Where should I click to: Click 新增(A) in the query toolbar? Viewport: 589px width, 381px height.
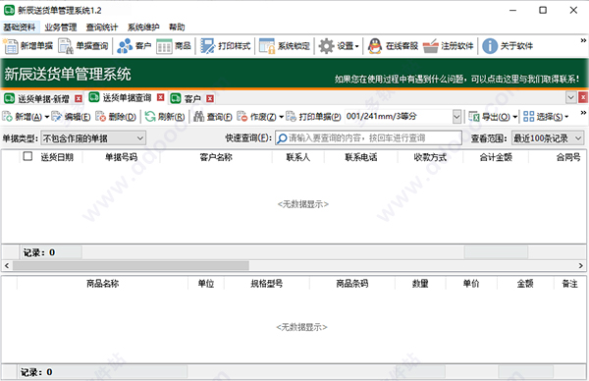pos(23,117)
